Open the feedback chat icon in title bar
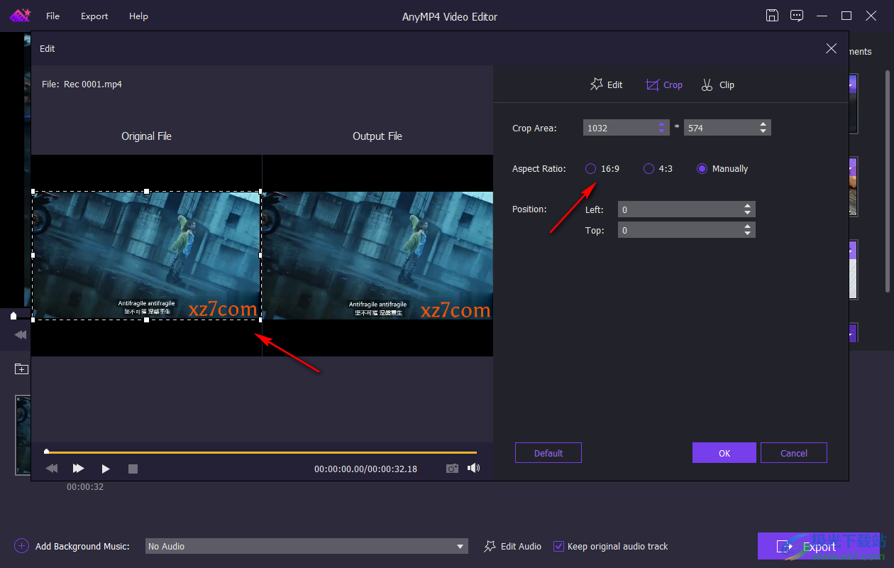The image size is (894, 568). click(x=797, y=16)
